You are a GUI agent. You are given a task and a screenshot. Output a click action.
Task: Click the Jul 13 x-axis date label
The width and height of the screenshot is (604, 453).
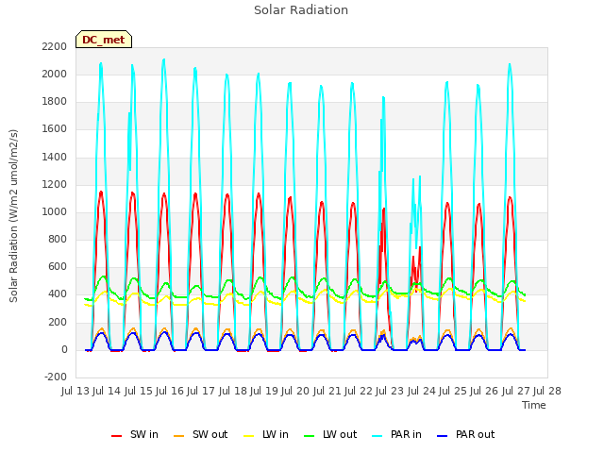coord(75,392)
